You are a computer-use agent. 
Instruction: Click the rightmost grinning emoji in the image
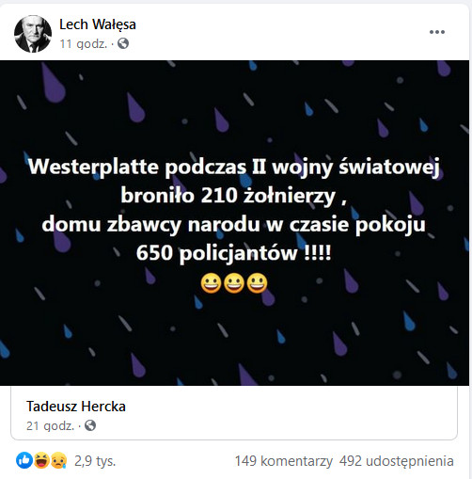click(257, 283)
